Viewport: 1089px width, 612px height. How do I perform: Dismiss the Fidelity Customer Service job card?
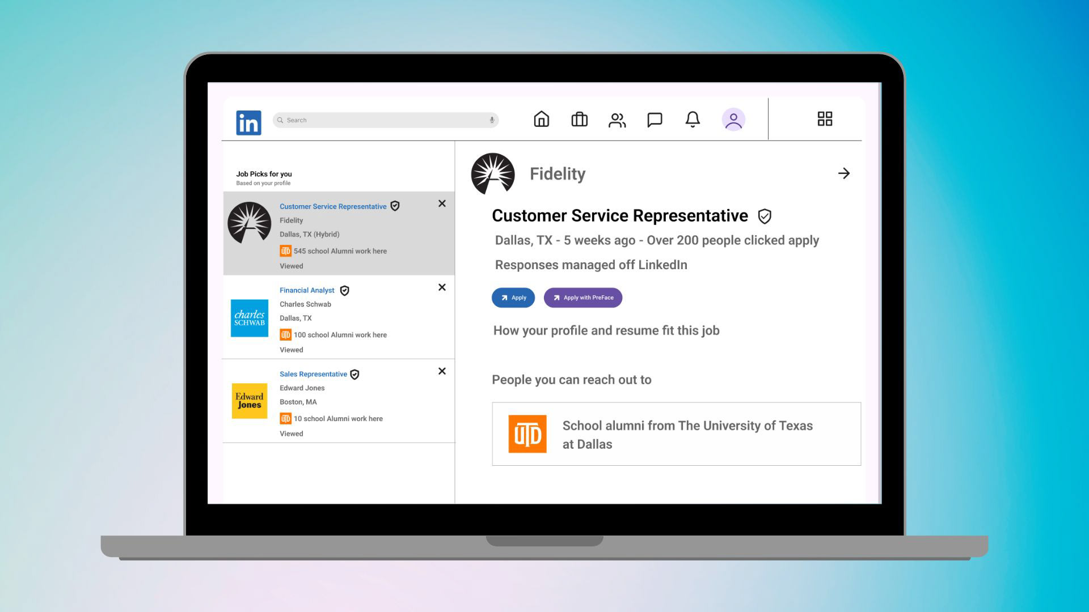(442, 203)
